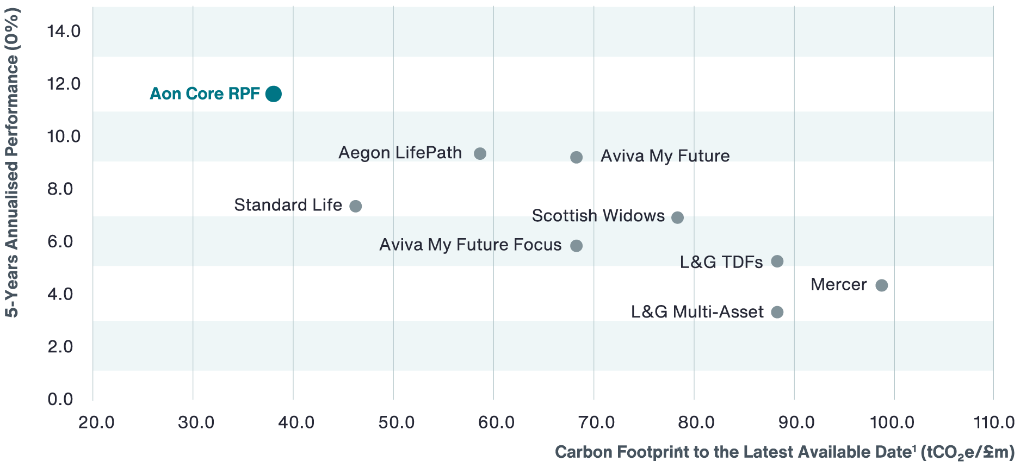Select the Mercer data point
The width and height of the screenshot is (1020, 473).
coord(882,285)
